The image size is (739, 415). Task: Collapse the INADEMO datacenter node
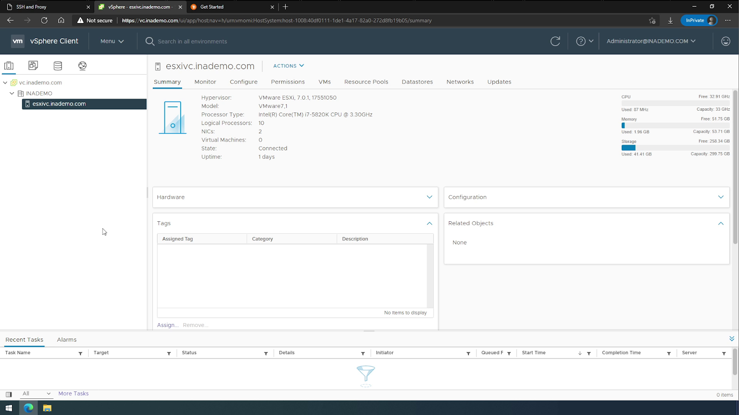coord(12,93)
